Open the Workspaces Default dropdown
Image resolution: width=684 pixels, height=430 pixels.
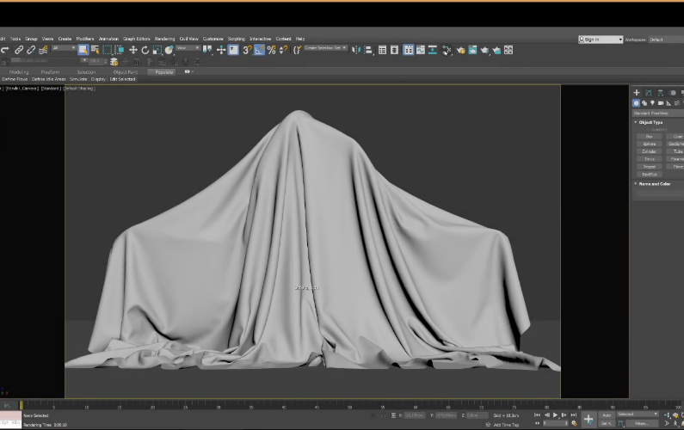664,39
